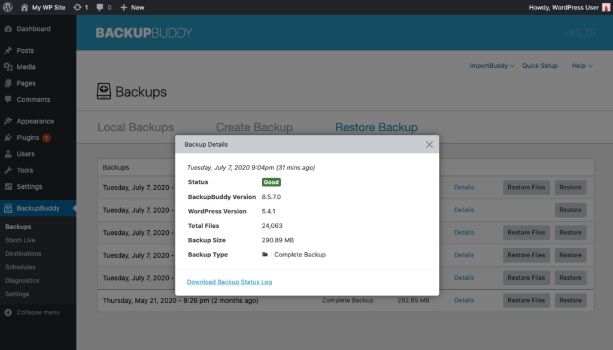Click the WordPress logo icon

pos(8,7)
